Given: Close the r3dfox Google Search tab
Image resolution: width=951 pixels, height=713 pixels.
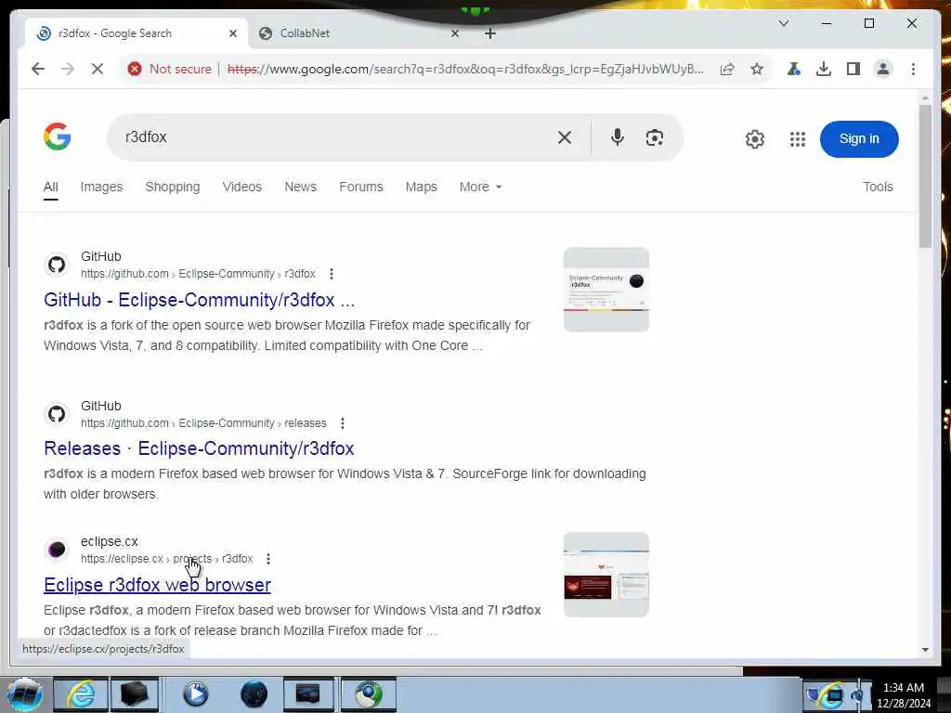Looking at the screenshot, I should 233,33.
